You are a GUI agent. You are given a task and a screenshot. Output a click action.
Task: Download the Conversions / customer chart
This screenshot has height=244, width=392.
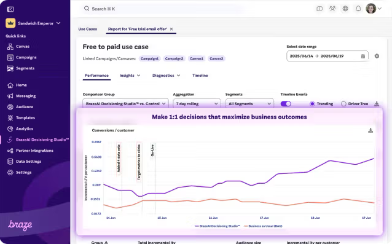[370, 130]
